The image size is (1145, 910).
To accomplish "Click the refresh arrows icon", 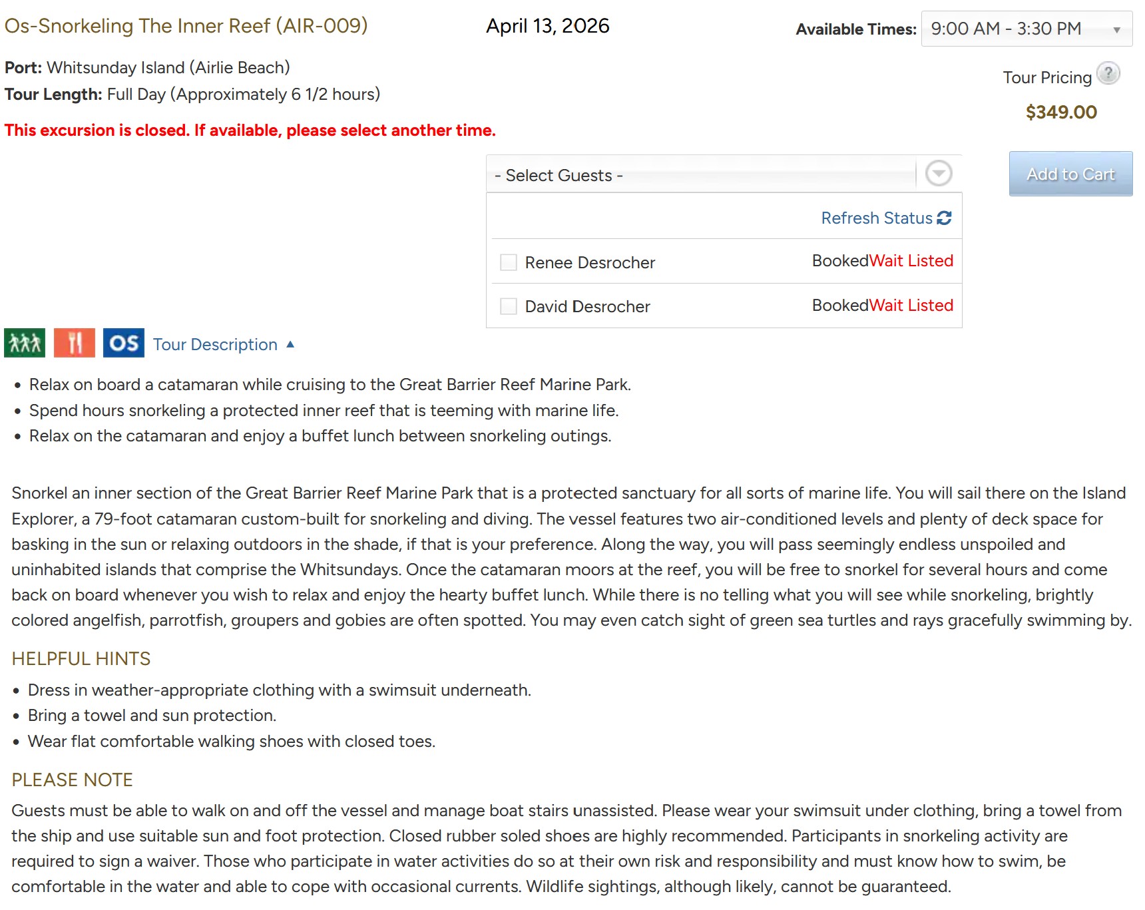I will coord(944,218).
